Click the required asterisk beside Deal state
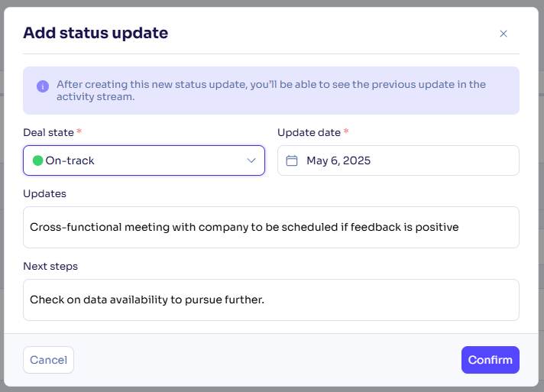The width and height of the screenshot is (544, 392). tap(79, 131)
